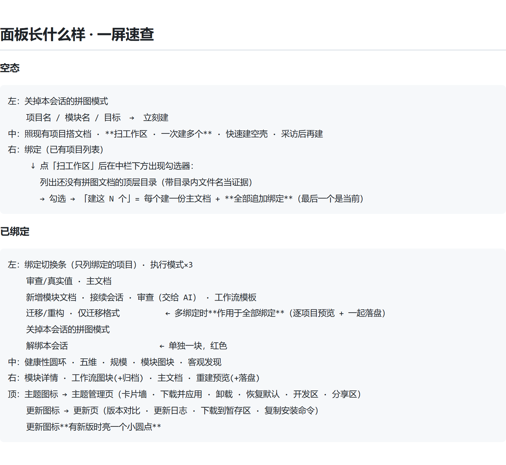Click the text 「建这 N 个」
This screenshot has width=506, height=465.
tap(107, 198)
